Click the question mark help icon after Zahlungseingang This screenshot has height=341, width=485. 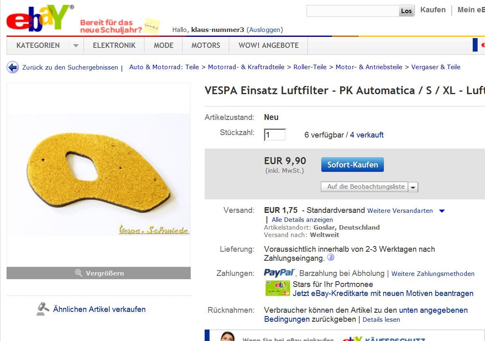point(331,257)
